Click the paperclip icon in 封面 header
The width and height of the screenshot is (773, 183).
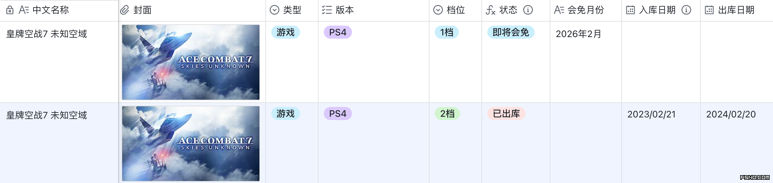point(125,10)
